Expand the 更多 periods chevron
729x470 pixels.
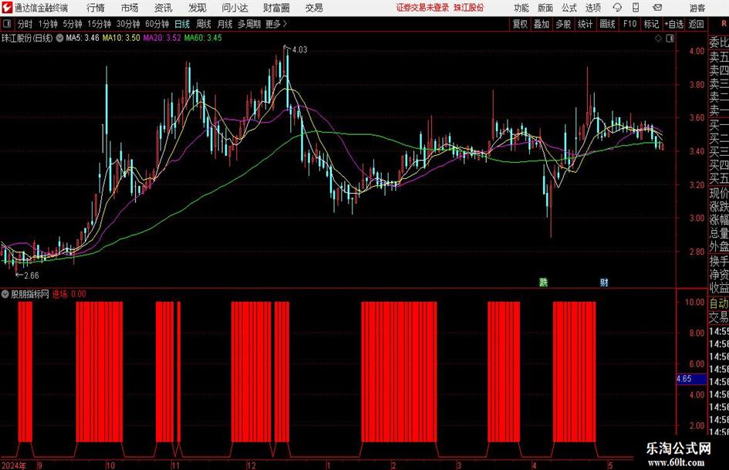[x=285, y=24]
